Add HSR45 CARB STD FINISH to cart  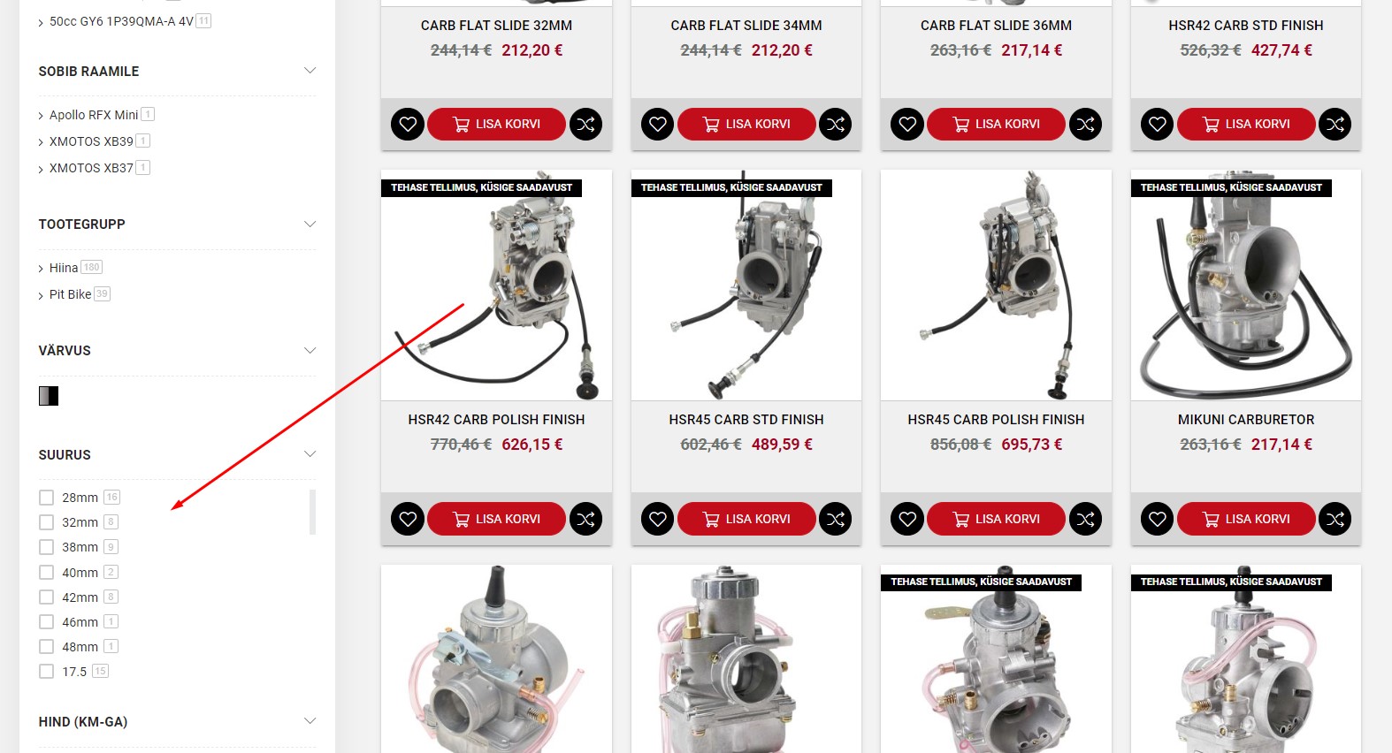tap(746, 519)
